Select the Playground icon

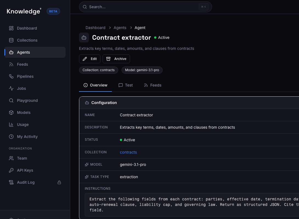[11, 100]
